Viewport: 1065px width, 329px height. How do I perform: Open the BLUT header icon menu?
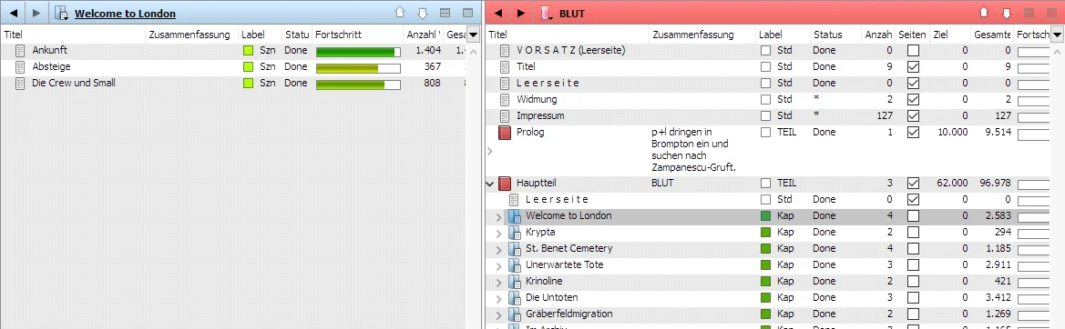(x=546, y=13)
